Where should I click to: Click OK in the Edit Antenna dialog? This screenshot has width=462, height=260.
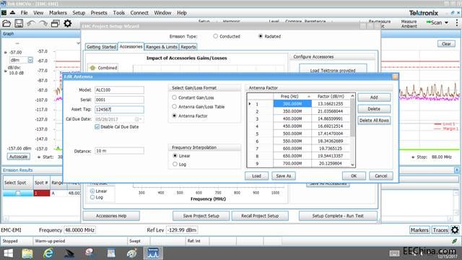click(x=354, y=176)
